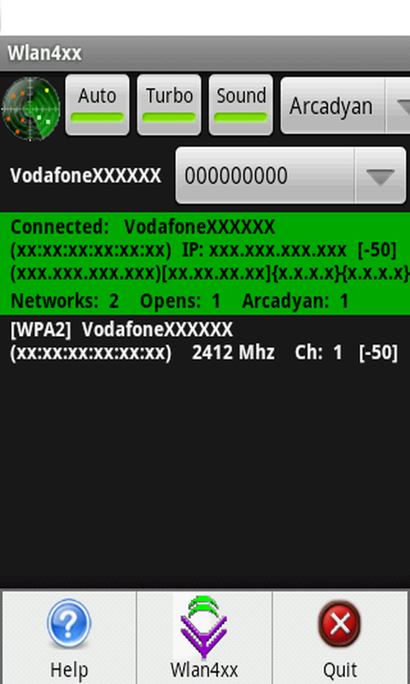Tap the 2412 Mhz channel info line
410x684 pixels.
tap(204, 353)
